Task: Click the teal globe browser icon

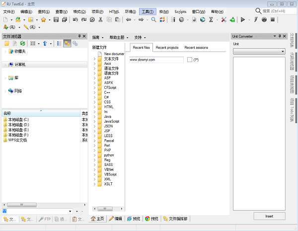Action: point(203,19)
